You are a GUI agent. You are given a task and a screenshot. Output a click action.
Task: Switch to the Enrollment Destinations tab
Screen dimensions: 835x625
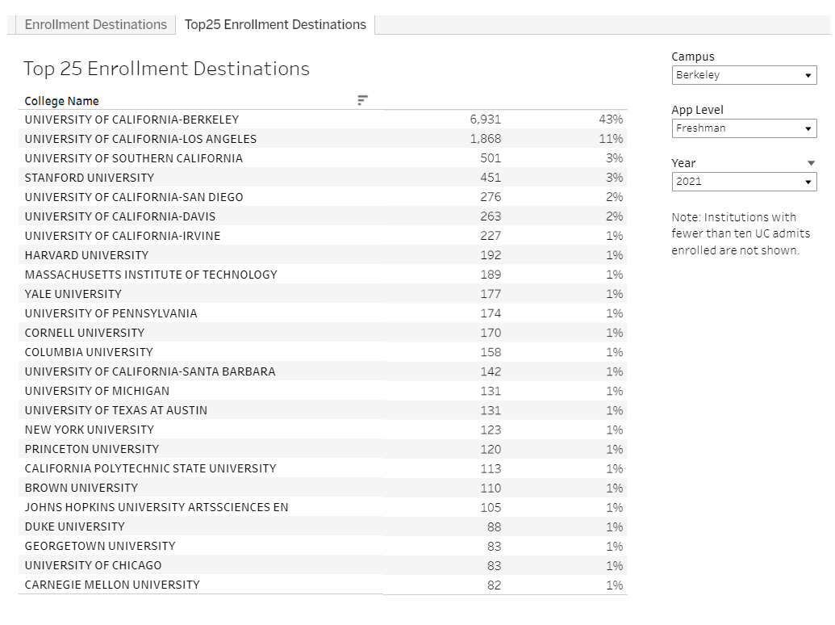pos(95,24)
